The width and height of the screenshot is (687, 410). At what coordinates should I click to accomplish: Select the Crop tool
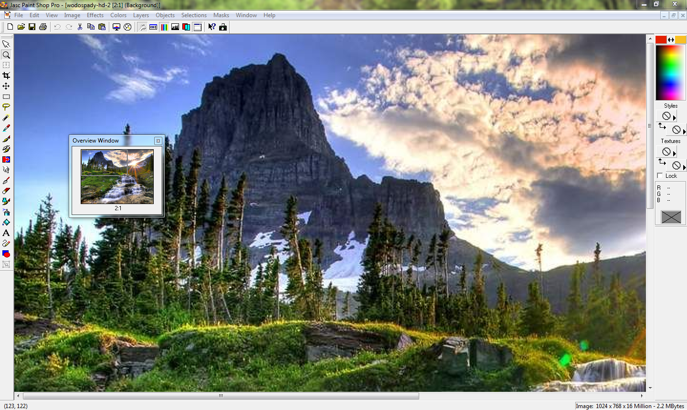(6, 75)
